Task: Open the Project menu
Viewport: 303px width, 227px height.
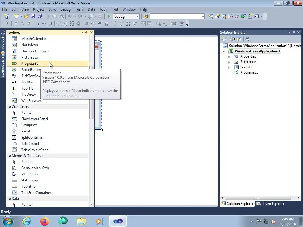Action: 38,9
